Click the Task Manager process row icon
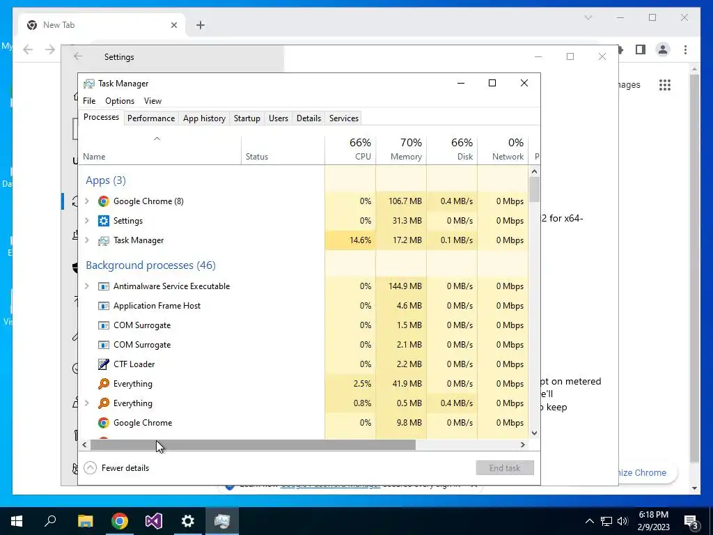Viewport: 713px width, 535px height. point(104,240)
